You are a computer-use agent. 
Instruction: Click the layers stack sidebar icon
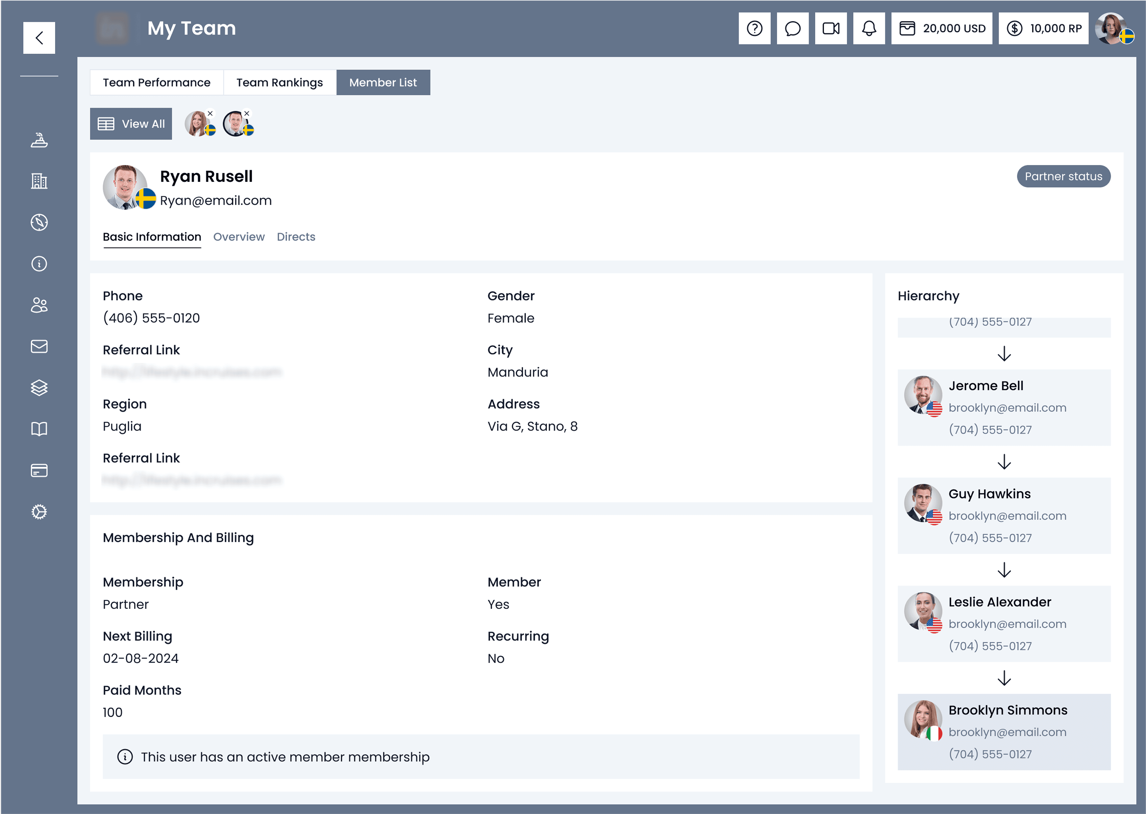coord(39,388)
